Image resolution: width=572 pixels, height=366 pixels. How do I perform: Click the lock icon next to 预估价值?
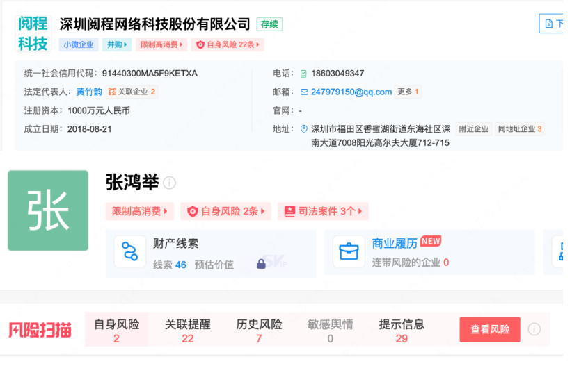[x=261, y=264]
